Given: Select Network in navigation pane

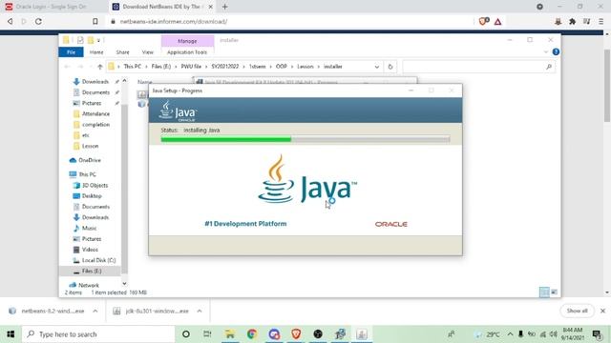Looking at the screenshot, I should [89, 285].
